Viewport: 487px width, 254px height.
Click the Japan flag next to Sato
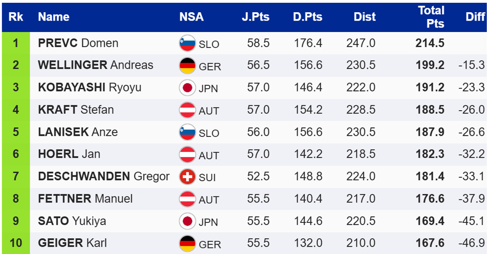tap(187, 221)
